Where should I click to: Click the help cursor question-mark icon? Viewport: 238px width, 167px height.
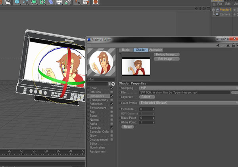(78, 2)
